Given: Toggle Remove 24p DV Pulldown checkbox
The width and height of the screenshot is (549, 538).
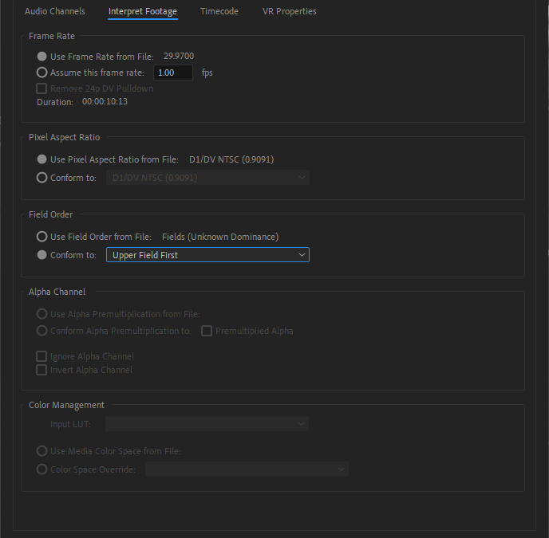Looking at the screenshot, I should 42,88.
